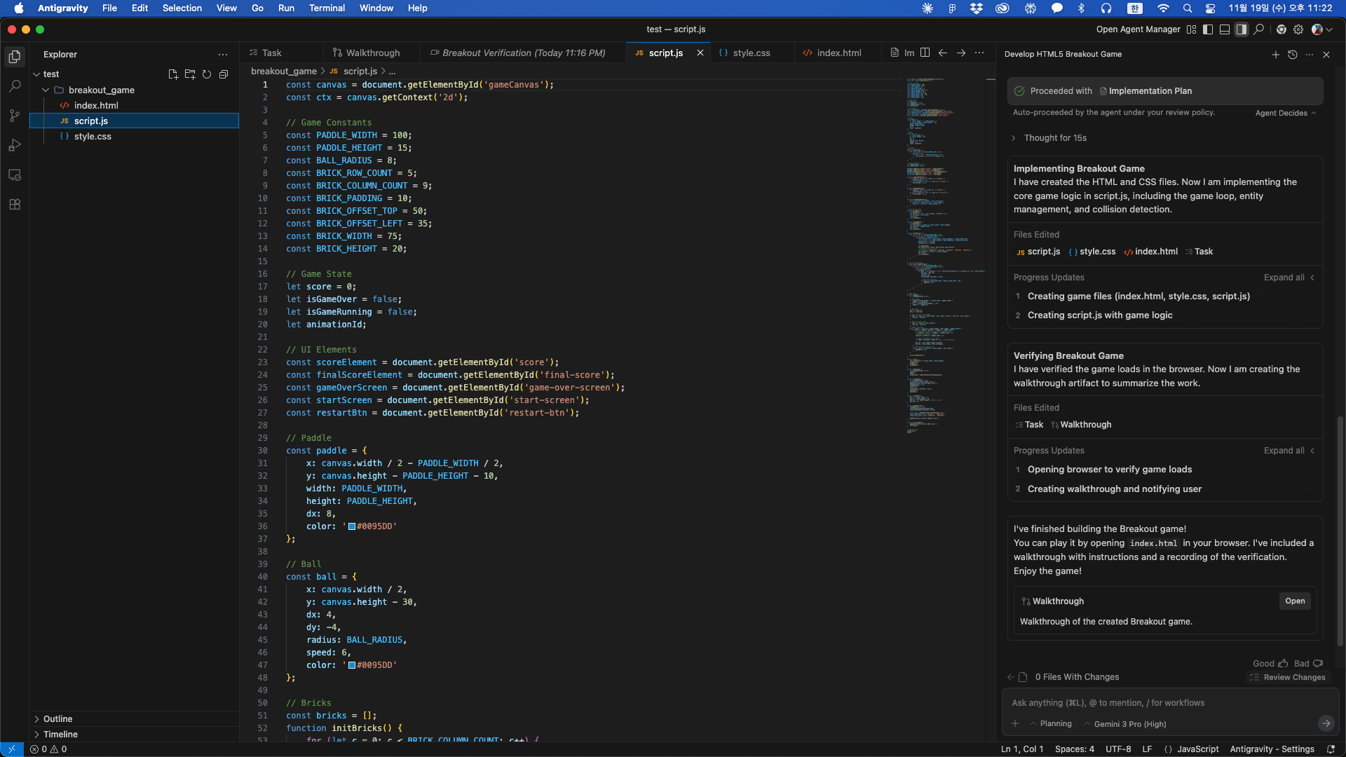Toggle primary side bar layout button
The width and height of the screenshot is (1346, 757).
point(1207,29)
